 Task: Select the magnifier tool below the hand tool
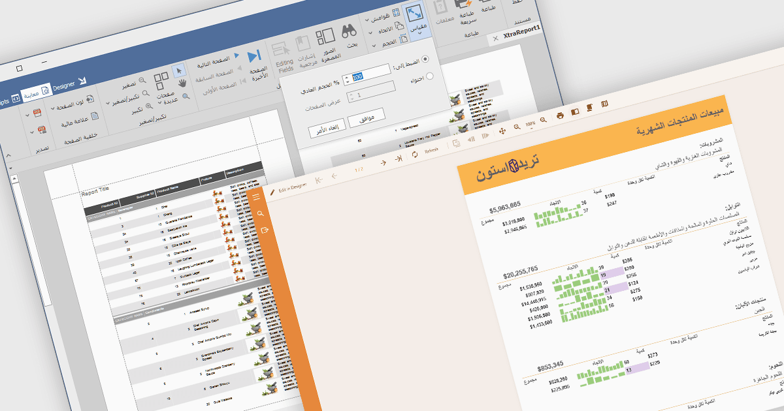click(188, 95)
